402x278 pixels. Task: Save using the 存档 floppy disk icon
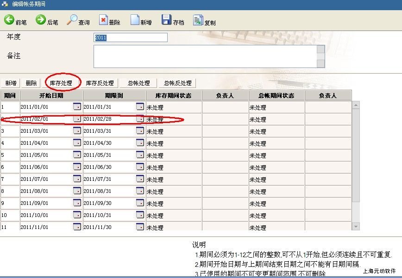pyautogui.click(x=167, y=20)
